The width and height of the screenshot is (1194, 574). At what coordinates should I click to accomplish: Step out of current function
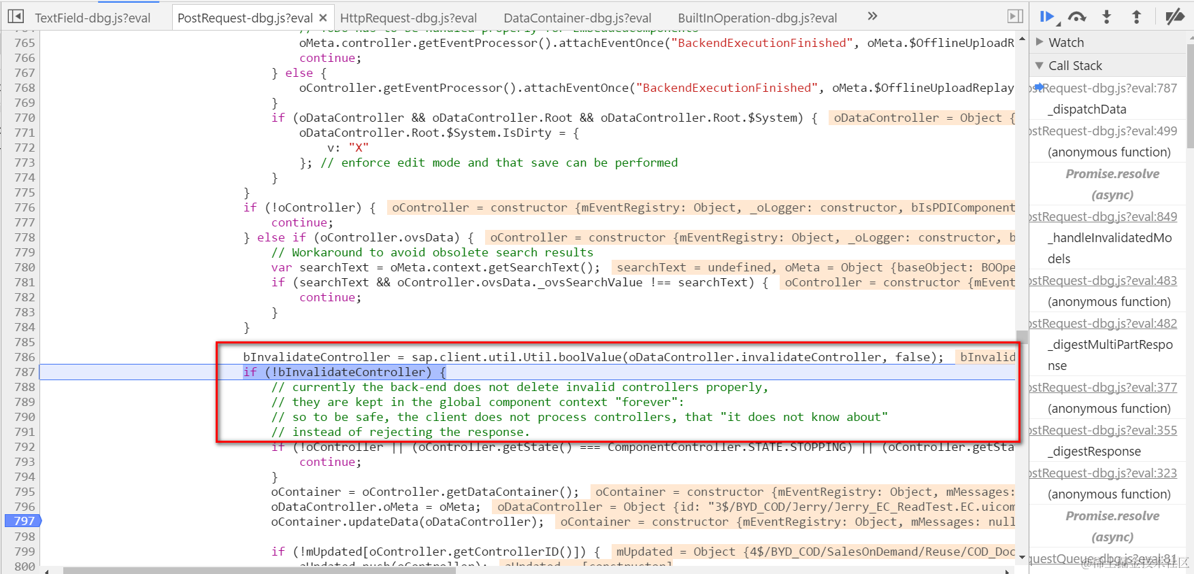point(1136,16)
